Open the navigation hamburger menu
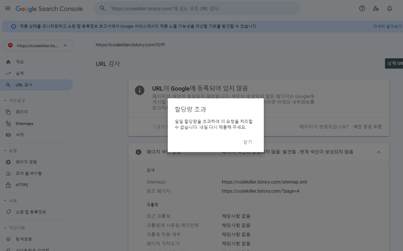This screenshot has width=403, height=251. [7, 8]
